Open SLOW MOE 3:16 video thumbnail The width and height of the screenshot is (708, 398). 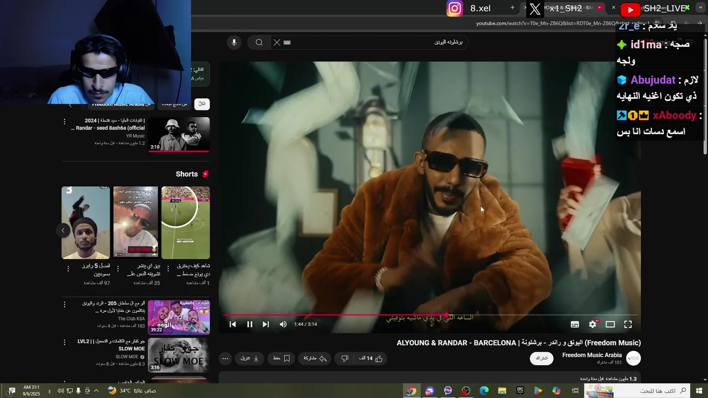click(x=179, y=354)
